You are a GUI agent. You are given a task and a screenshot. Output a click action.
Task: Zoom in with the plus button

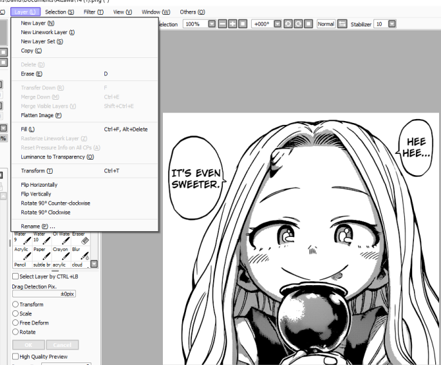click(x=232, y=24)
